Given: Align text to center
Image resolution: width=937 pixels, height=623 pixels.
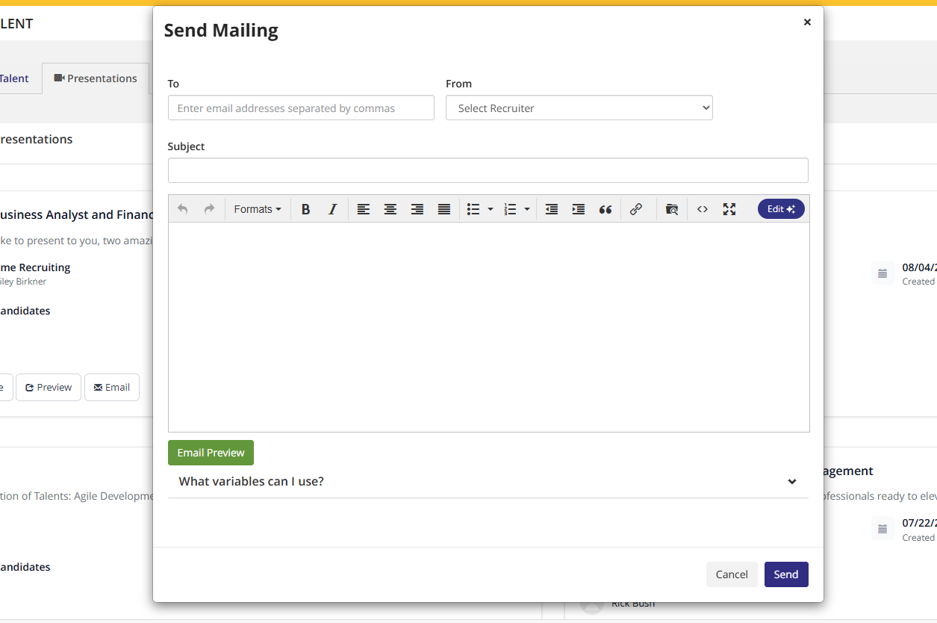Looking at the screenshot, I should click(390, 209).
